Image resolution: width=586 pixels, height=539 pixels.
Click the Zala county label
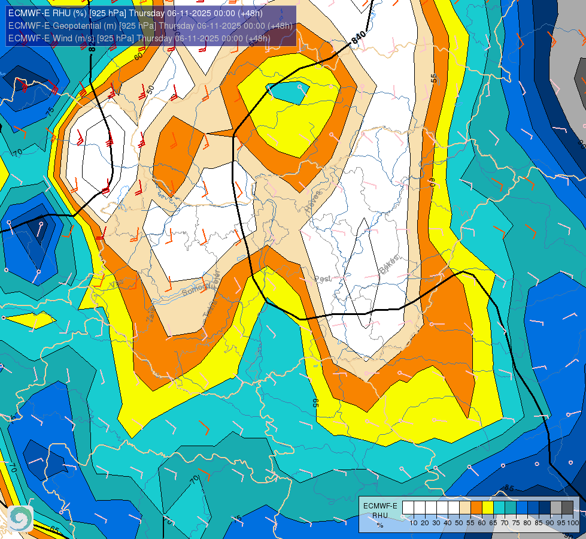(x=151, y=316)
